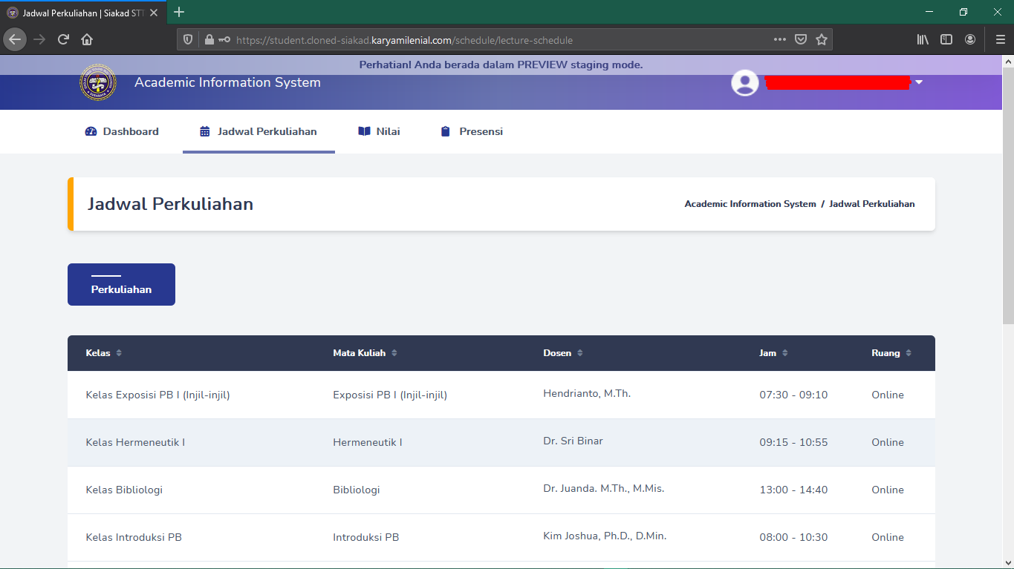
Task: Open the Dashboard menu tab
Action: 122,131
